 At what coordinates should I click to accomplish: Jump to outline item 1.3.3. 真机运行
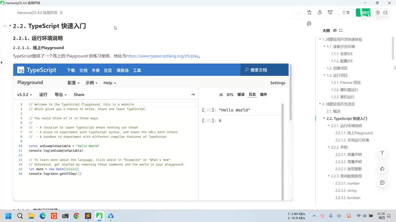[x=343, y=97]
